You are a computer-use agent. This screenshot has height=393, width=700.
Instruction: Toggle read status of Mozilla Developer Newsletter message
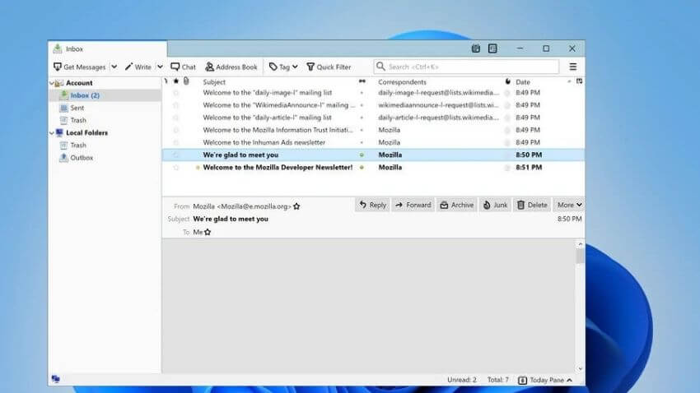[x=361, y=167]
